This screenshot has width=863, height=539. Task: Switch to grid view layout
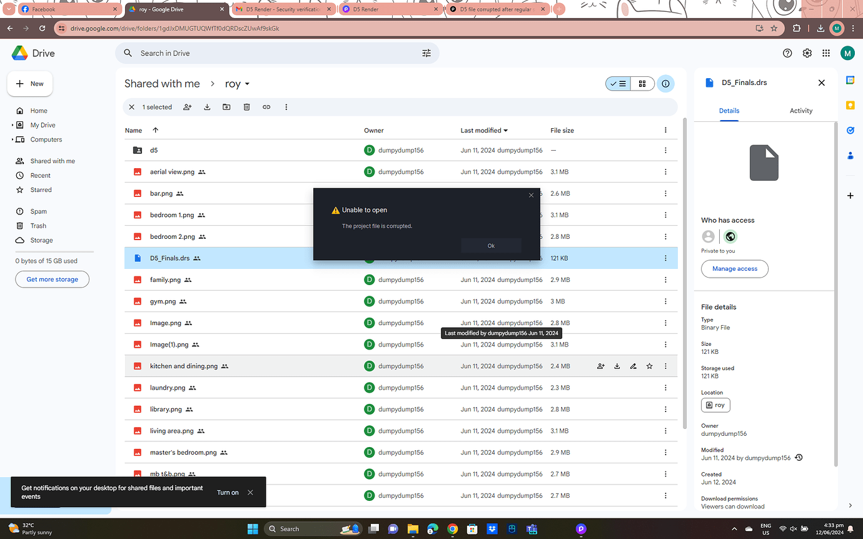(642, 83)
